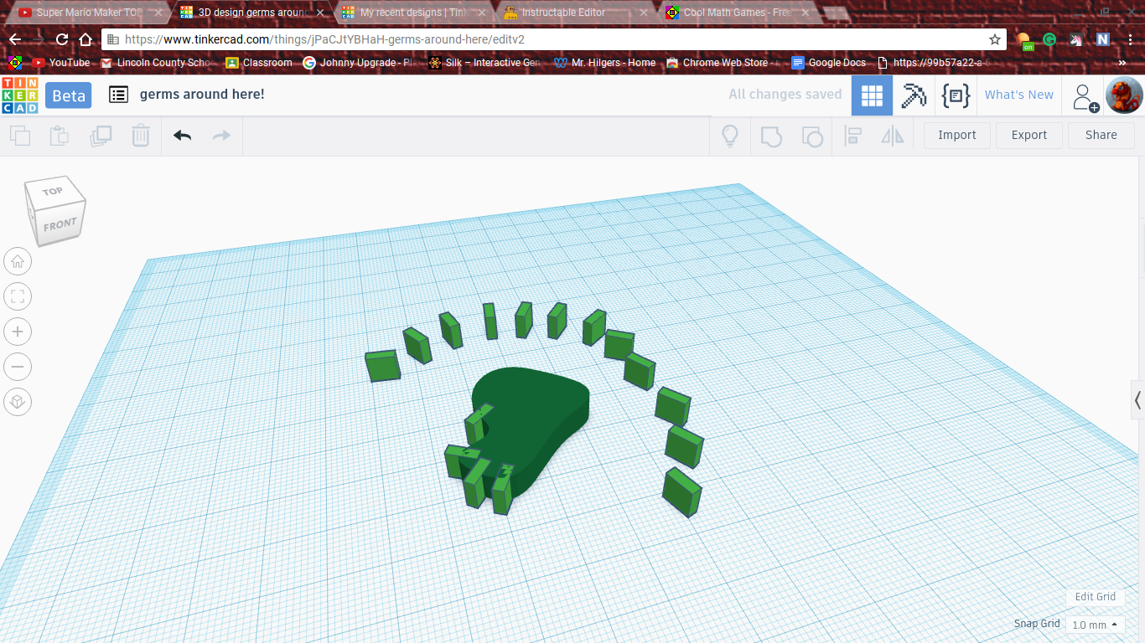Zoom out with the minus button
Screen dimensions: 1145x643
(18, 367)
